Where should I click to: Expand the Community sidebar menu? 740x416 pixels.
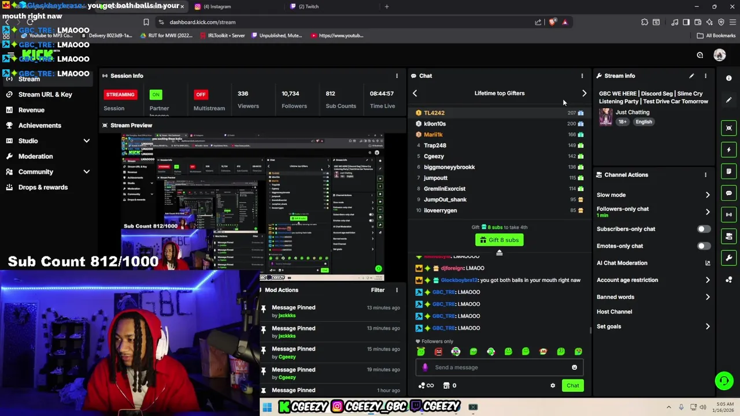pos(86,172)
